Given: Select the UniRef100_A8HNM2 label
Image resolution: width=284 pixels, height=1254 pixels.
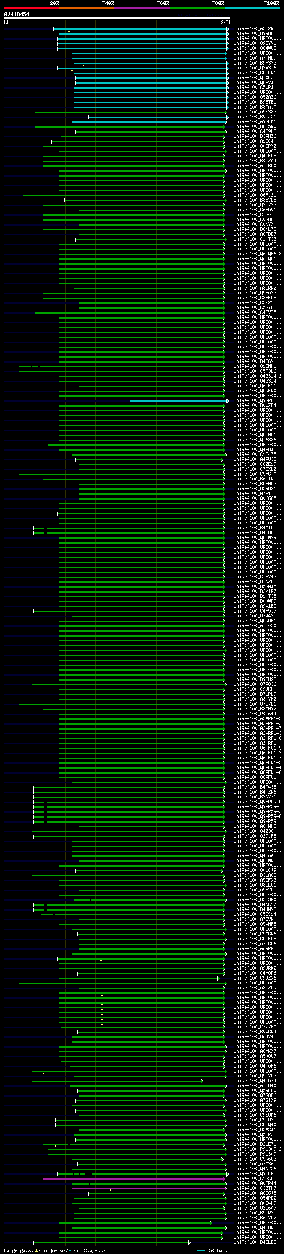Looking at the screenshot, I should pos(255,826).
